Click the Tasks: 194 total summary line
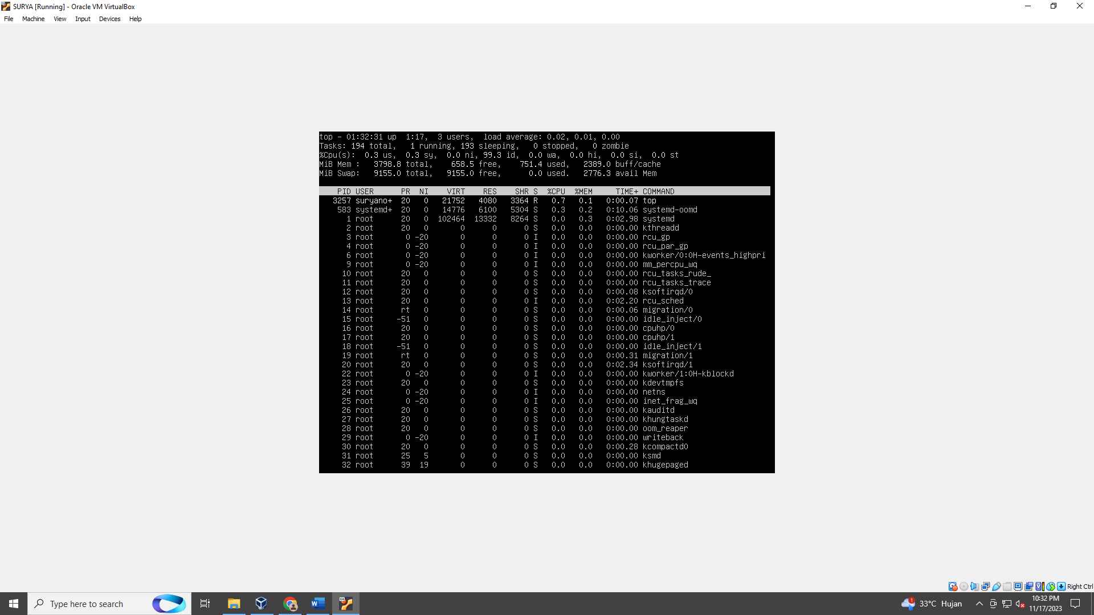The width and height of the screenshot is (1094, 615). coord(474,146)
